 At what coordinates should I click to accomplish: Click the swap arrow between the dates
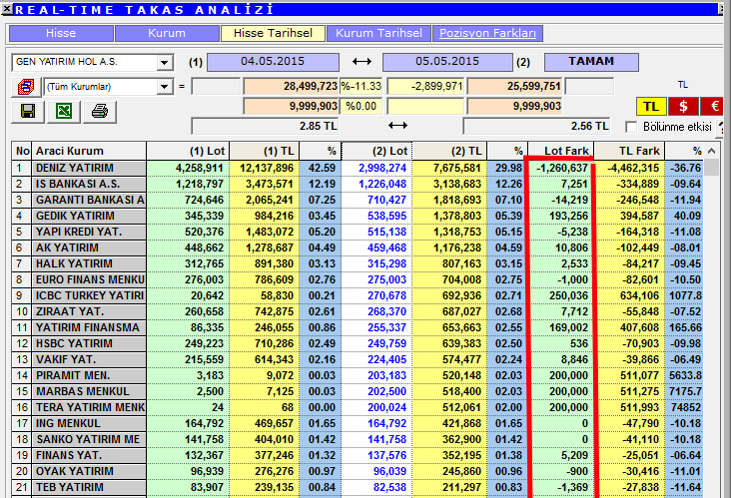tap(362, 62)
